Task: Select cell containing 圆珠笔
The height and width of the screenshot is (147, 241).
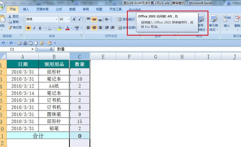Action: pos(54,114)
